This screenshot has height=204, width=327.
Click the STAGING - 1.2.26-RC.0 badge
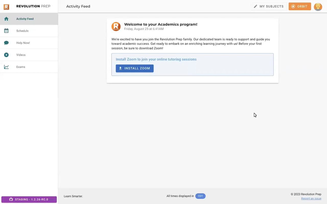(29, 199)
